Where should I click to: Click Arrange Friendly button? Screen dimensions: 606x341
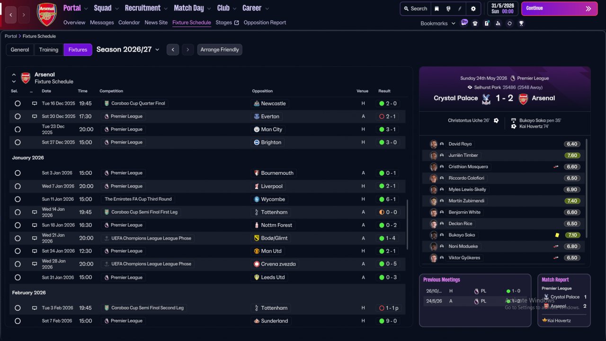tap(220, 50)
